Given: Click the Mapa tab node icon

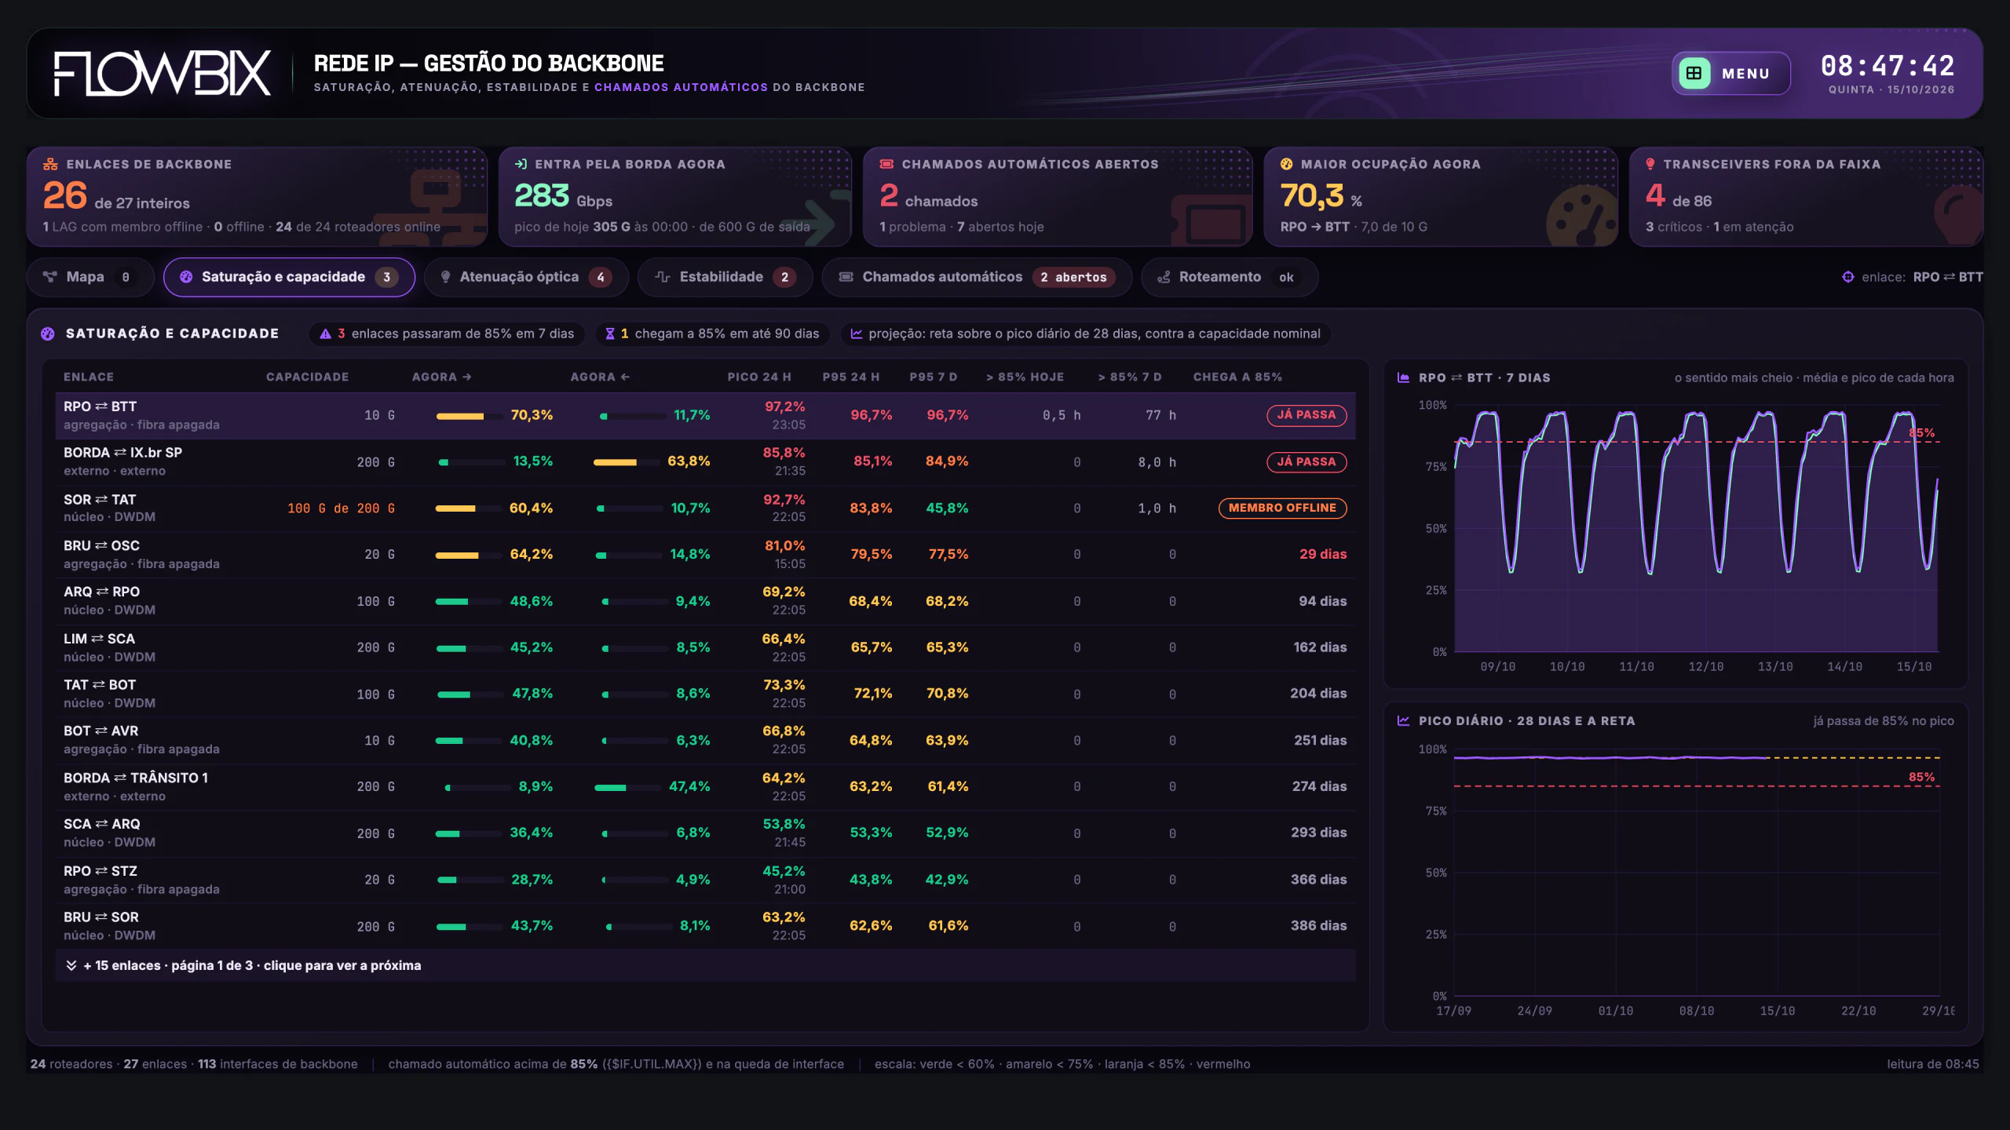Looking at the screenshot, I should click(50, 277).
